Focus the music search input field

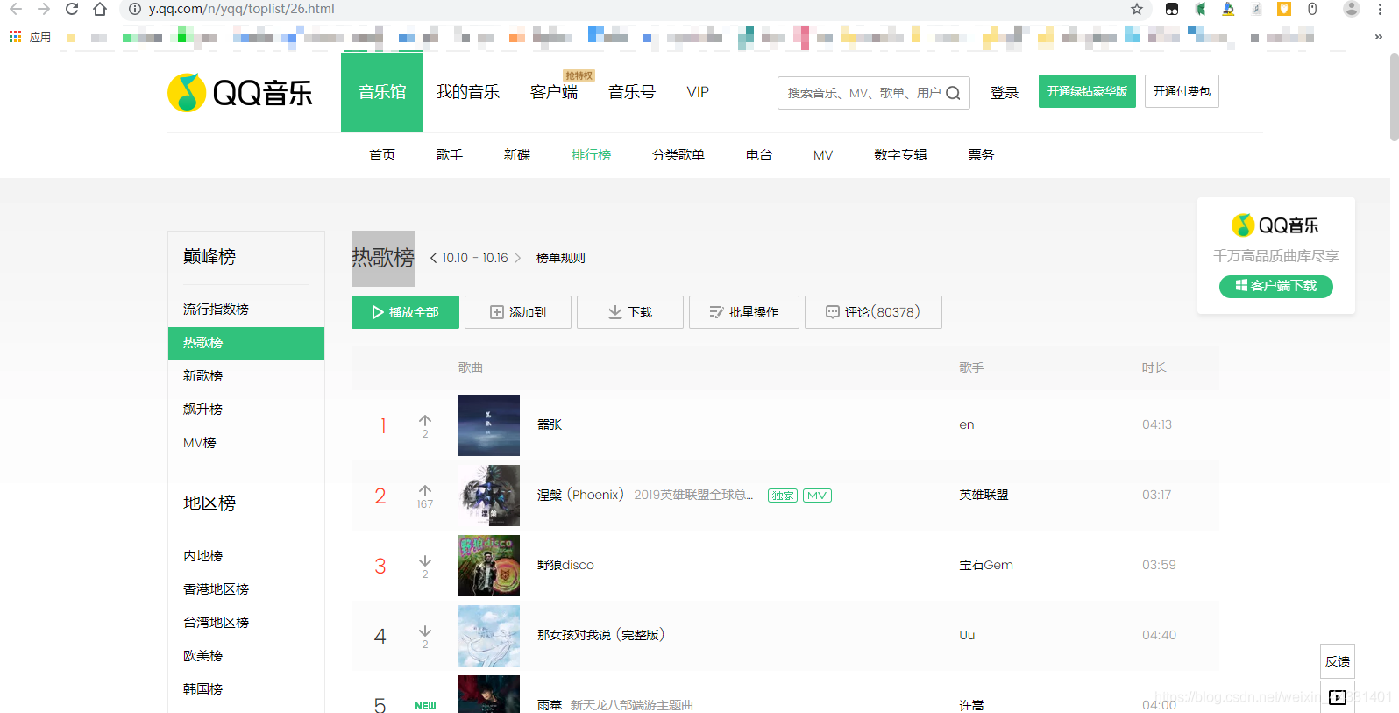pos(863,92)
